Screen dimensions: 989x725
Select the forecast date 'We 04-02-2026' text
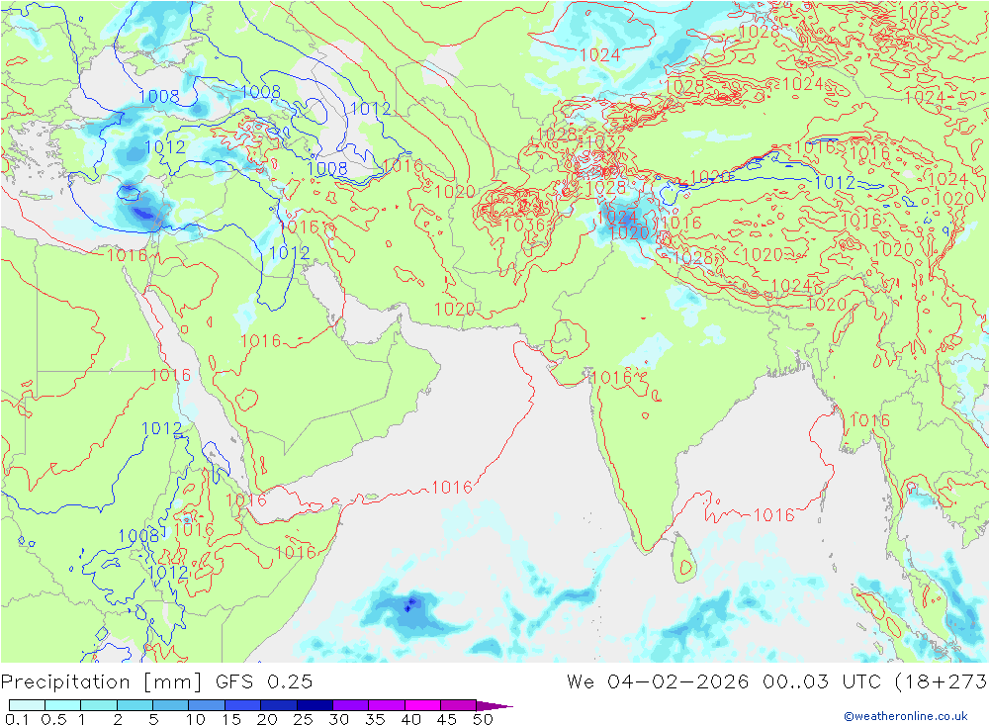click(x=658, y=682)
